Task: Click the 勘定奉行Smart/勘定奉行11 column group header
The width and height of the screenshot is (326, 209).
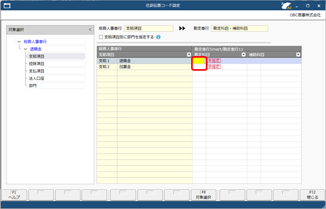Action: point(247,49)
